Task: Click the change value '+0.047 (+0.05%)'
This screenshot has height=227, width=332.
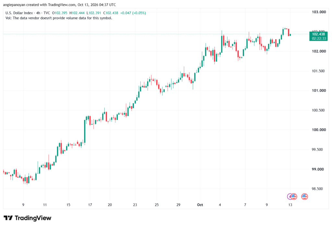Action: click(133, 13)
